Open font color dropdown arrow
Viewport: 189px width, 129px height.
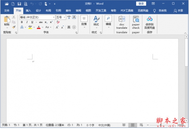[x=43, y=27]
